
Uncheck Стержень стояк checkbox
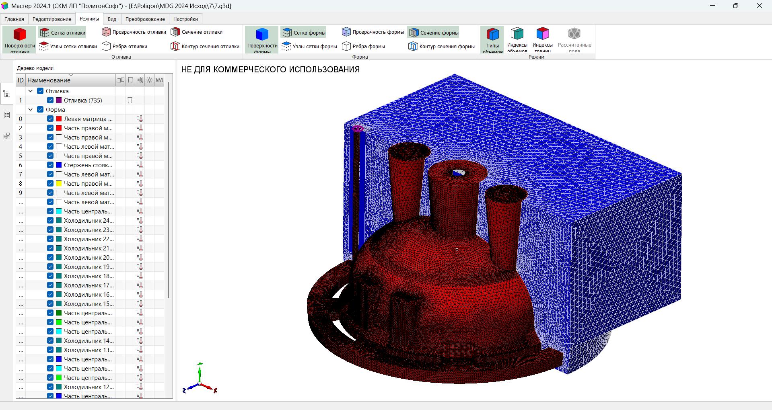tap(50, 165)
